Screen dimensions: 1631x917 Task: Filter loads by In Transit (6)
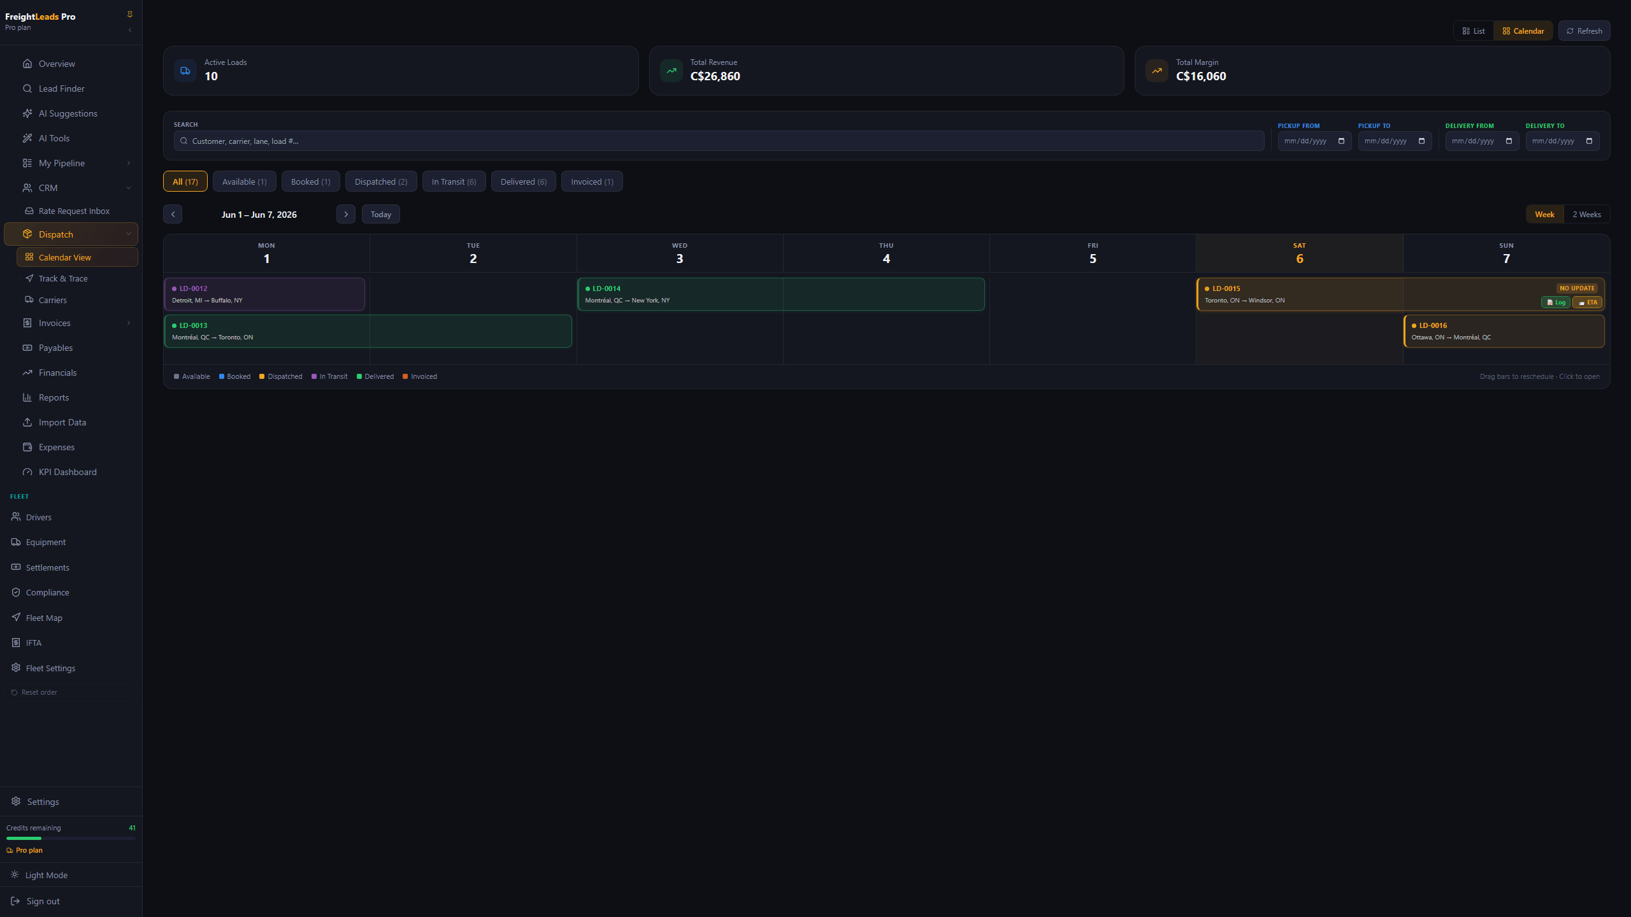454,181
